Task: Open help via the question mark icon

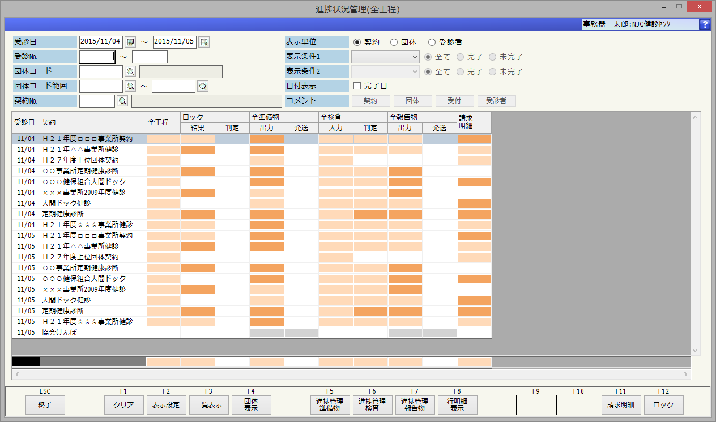Action: [705, 24]
